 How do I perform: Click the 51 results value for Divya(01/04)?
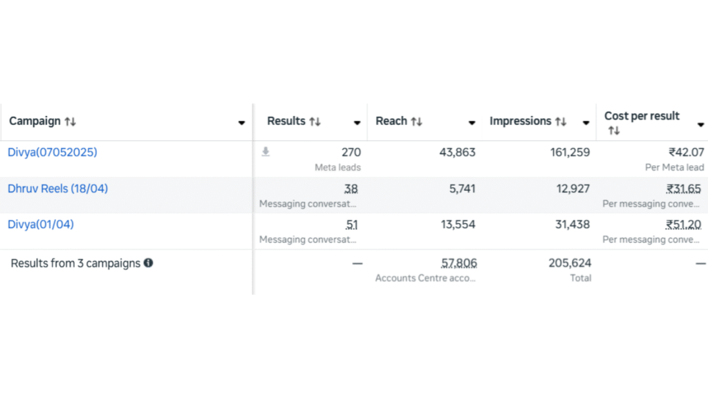click(x=351, y=225)
